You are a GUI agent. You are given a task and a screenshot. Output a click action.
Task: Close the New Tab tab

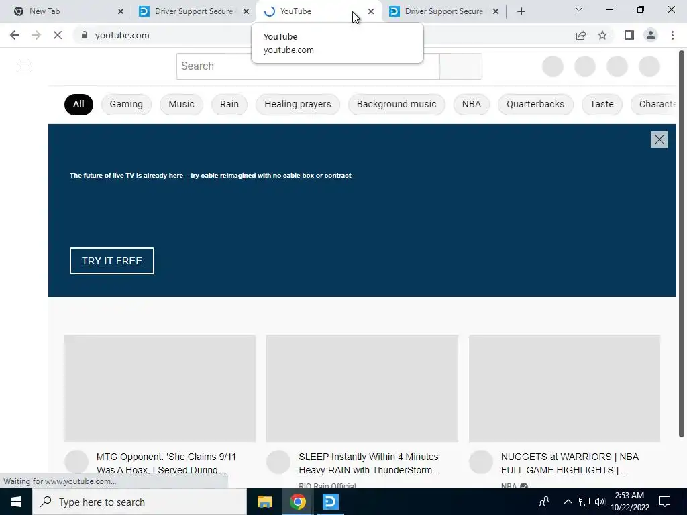(x=121, y=11)
